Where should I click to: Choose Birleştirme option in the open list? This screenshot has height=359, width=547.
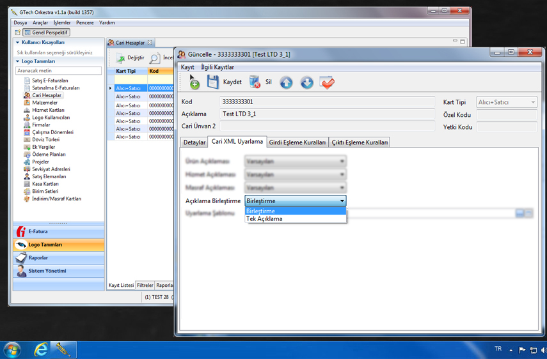[x=296, y=211]
